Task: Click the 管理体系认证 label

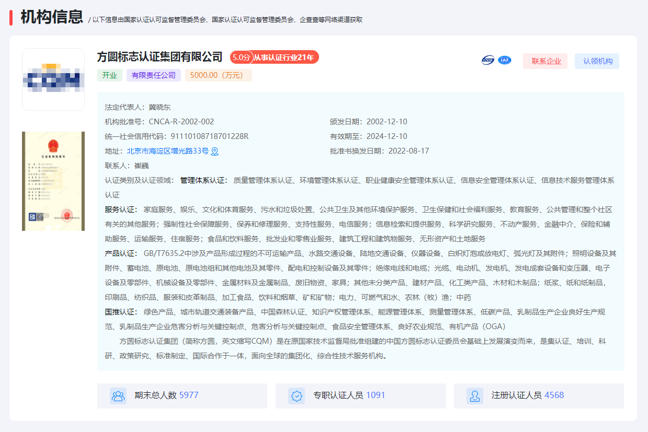Action: [x=204, y=180]
